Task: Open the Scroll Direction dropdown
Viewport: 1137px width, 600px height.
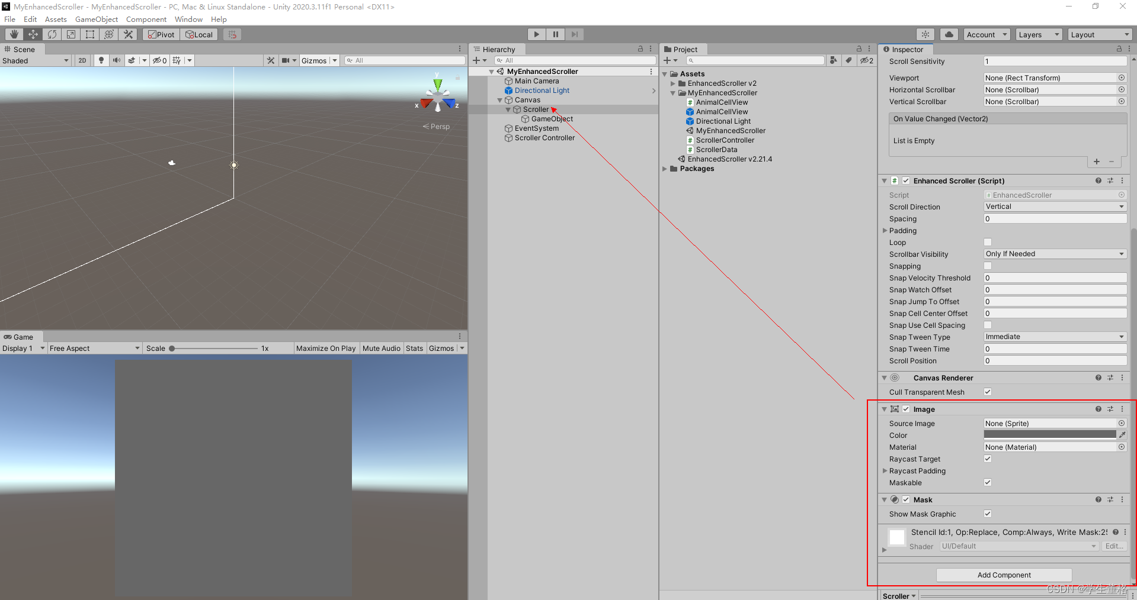Action: [1054, 207]
